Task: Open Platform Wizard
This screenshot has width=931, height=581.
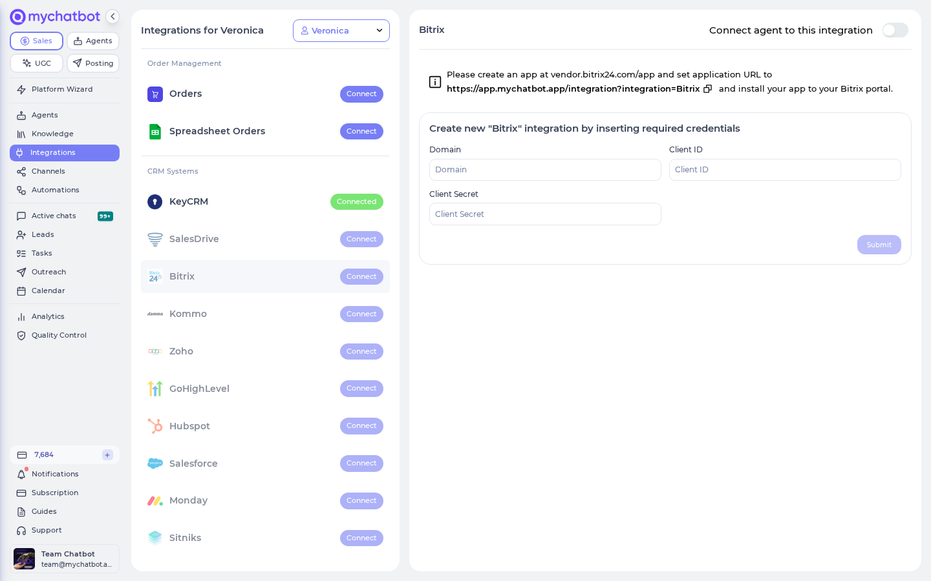Action: point(65,90)
